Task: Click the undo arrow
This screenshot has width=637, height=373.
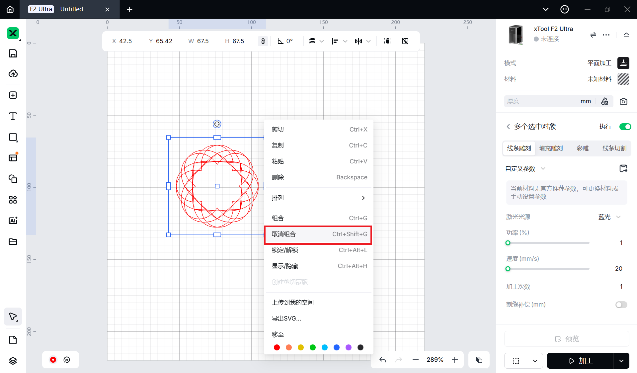Action: (383, 360)
